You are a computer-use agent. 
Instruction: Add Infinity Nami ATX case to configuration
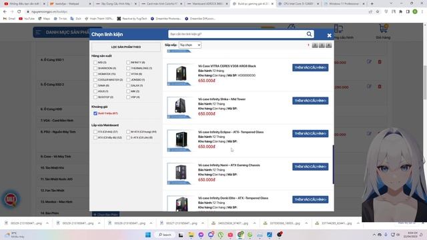click(310, 167)
